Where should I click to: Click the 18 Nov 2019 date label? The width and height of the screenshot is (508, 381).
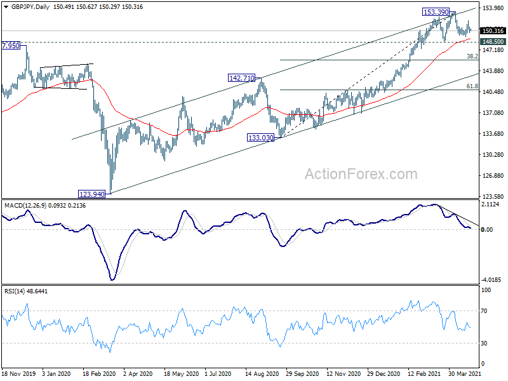pyautogui.click(x=18, y=373)
